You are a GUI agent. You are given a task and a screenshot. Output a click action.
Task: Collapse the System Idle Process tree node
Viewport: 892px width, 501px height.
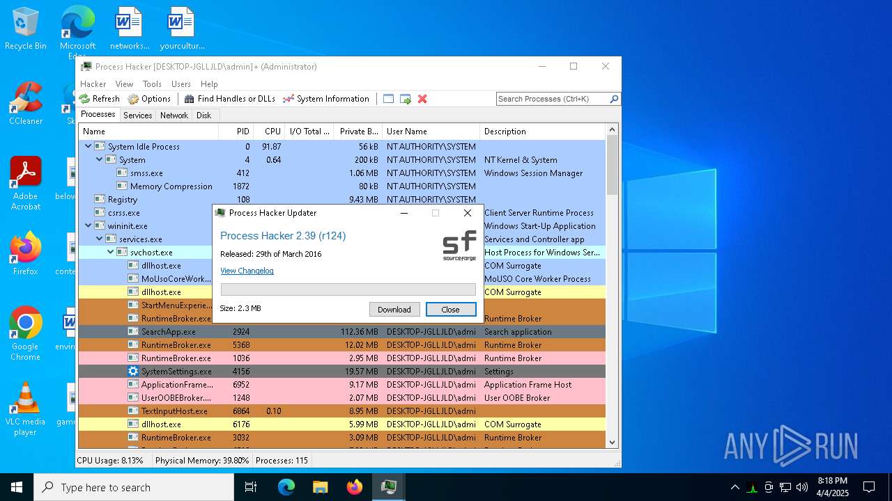pos(88,146)
